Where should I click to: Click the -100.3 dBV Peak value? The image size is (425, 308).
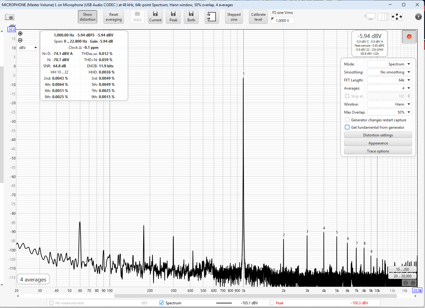coord(359,303)
